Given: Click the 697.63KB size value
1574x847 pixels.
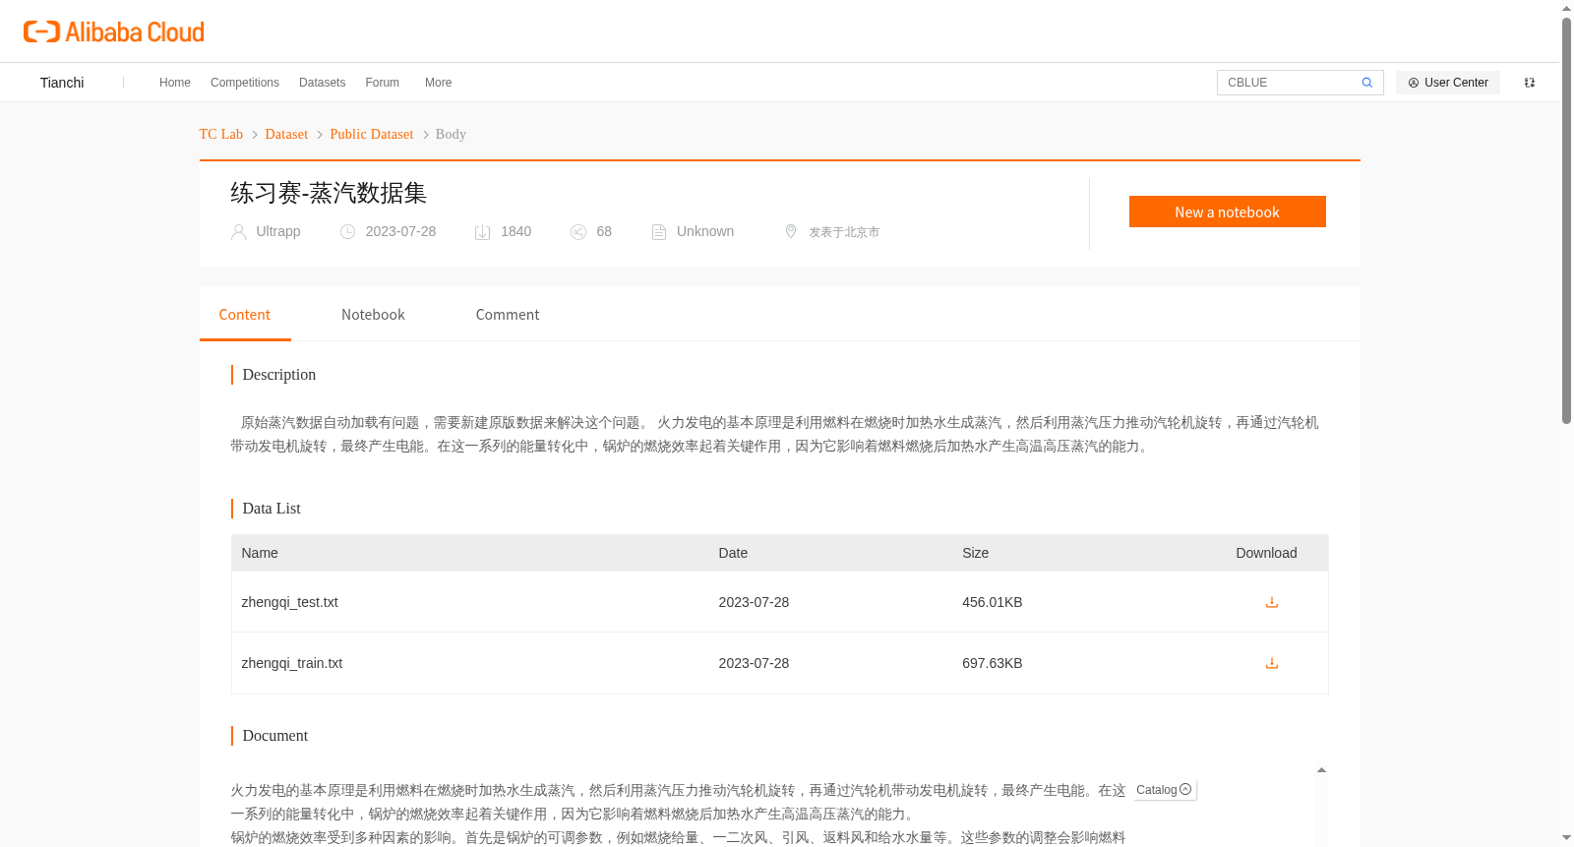Looking at the screenshot, I should [x=993, y=663].
